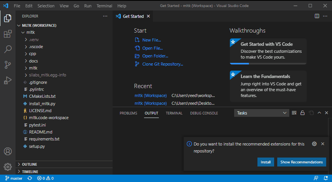The height and width of the screenshot is (182, 332).
Task: Clear output using panel toolbar icon
Action: [x=294, y=113]
